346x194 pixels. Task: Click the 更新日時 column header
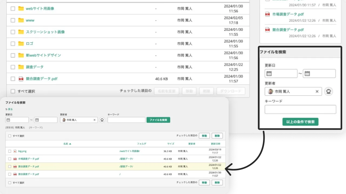click(x=215, y=144)
